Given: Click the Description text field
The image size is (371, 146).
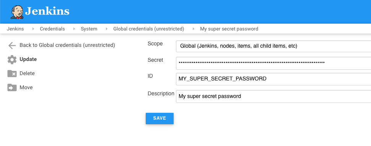Looking at the screenshot, I should point(273,96).
